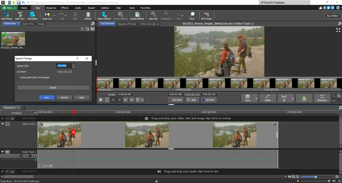Click Reset in Speed Change dialog
This screenshot has width=342, height=183.
coord(53,88)
